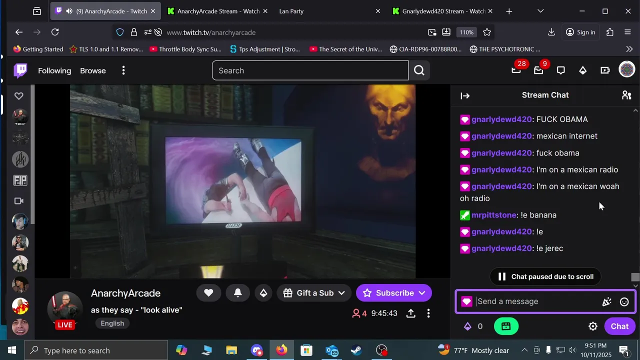Open the chat community users list
The image size is (640, 360).
pos(626,95)
